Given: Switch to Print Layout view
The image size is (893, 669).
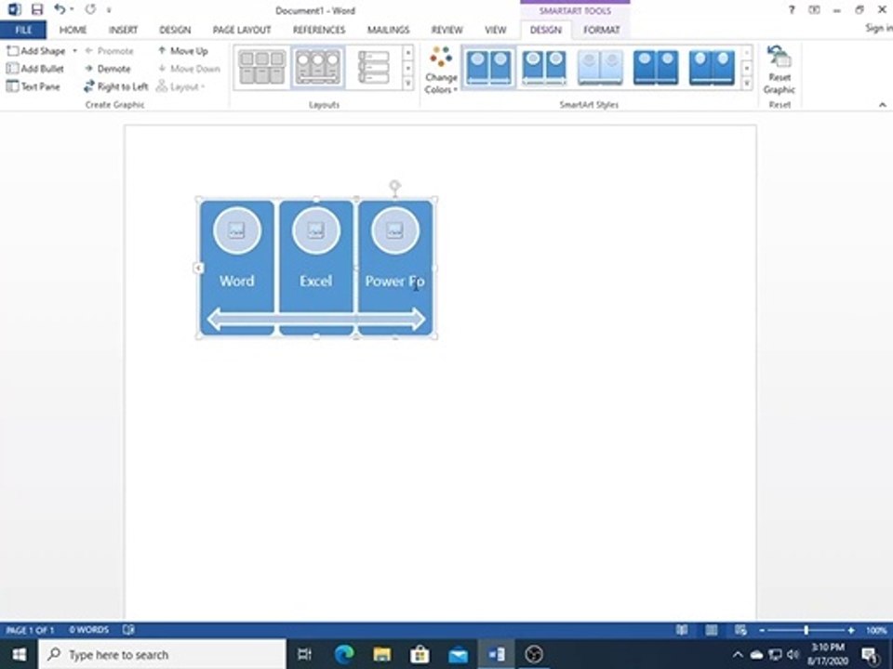Looking at the screenshot, I should (712, 630).
